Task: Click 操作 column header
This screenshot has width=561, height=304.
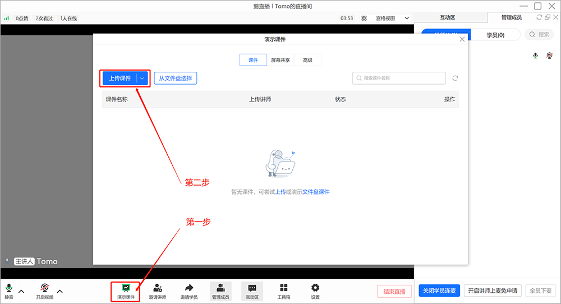Action: point(450,99)
